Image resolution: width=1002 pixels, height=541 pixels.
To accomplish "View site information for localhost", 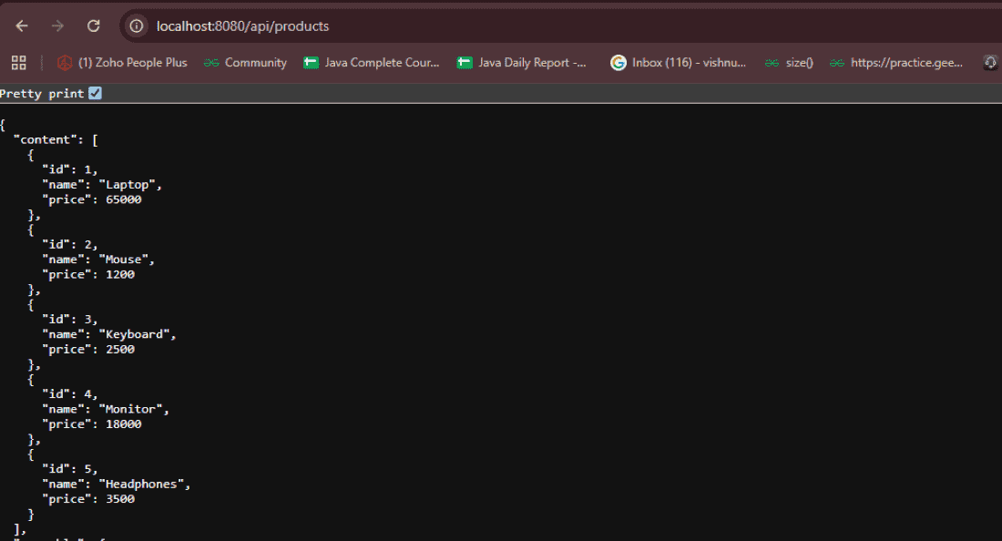I will 136,26.
